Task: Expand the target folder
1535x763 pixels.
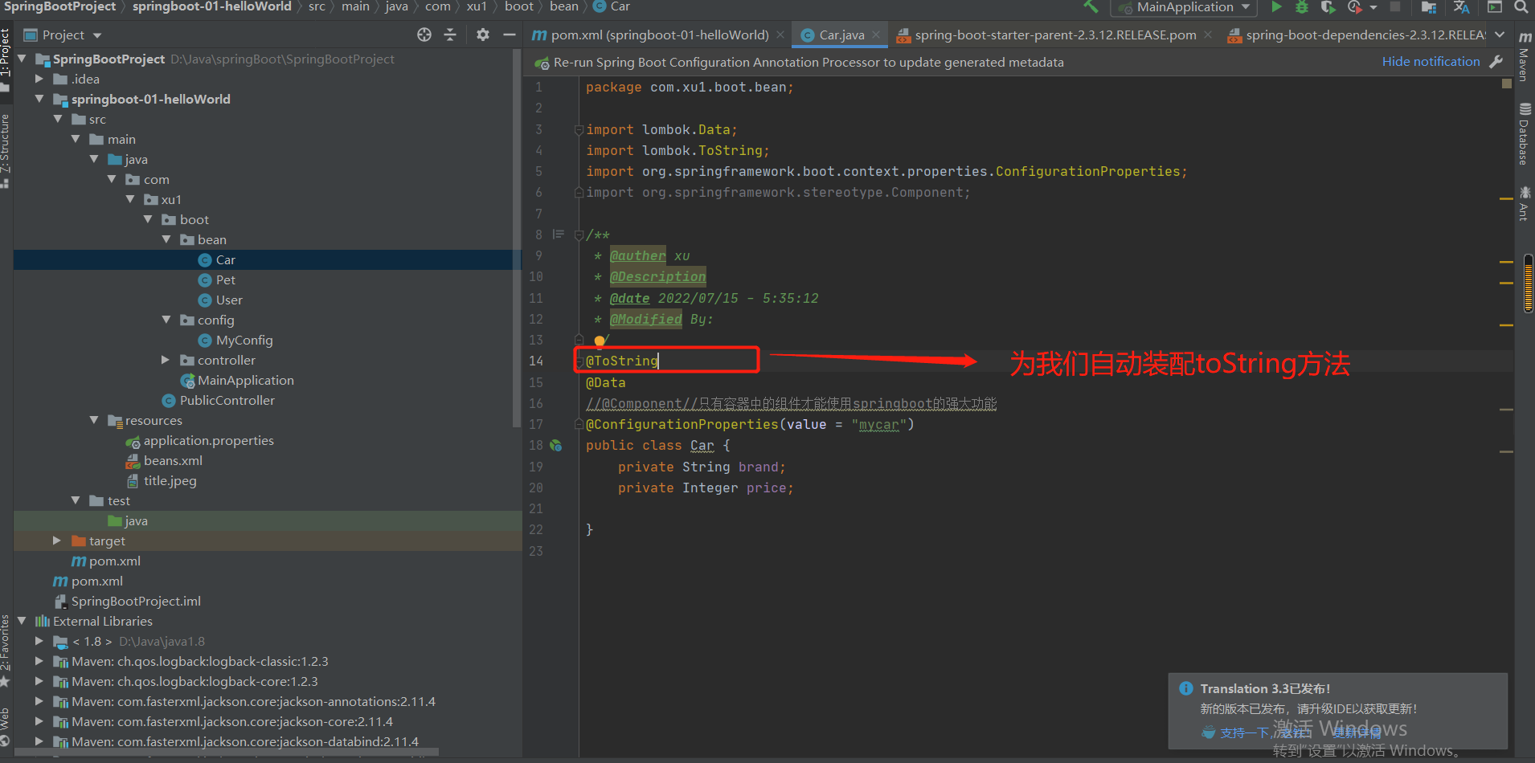Action: pos(57,541)
